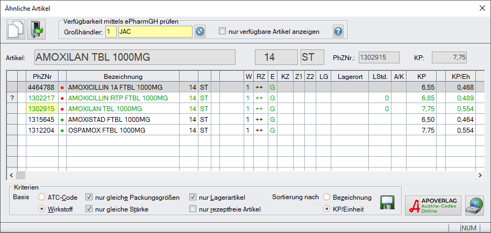Select the OSPAMOX FTBL 1000MG row
This screenshot has width=491, height=233.
coord(123,130)
